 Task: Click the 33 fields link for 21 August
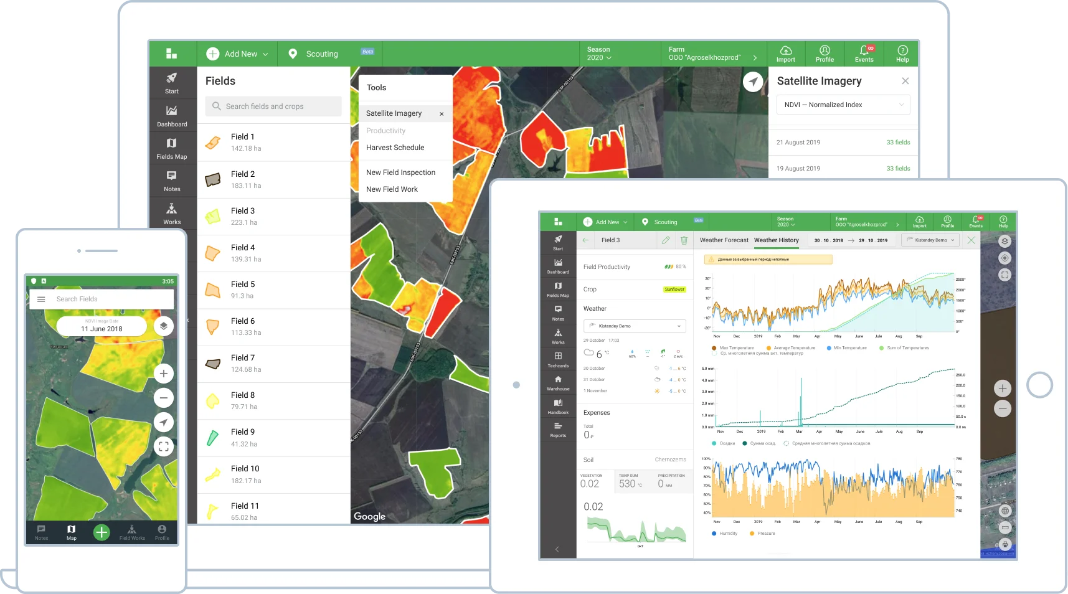898,143
